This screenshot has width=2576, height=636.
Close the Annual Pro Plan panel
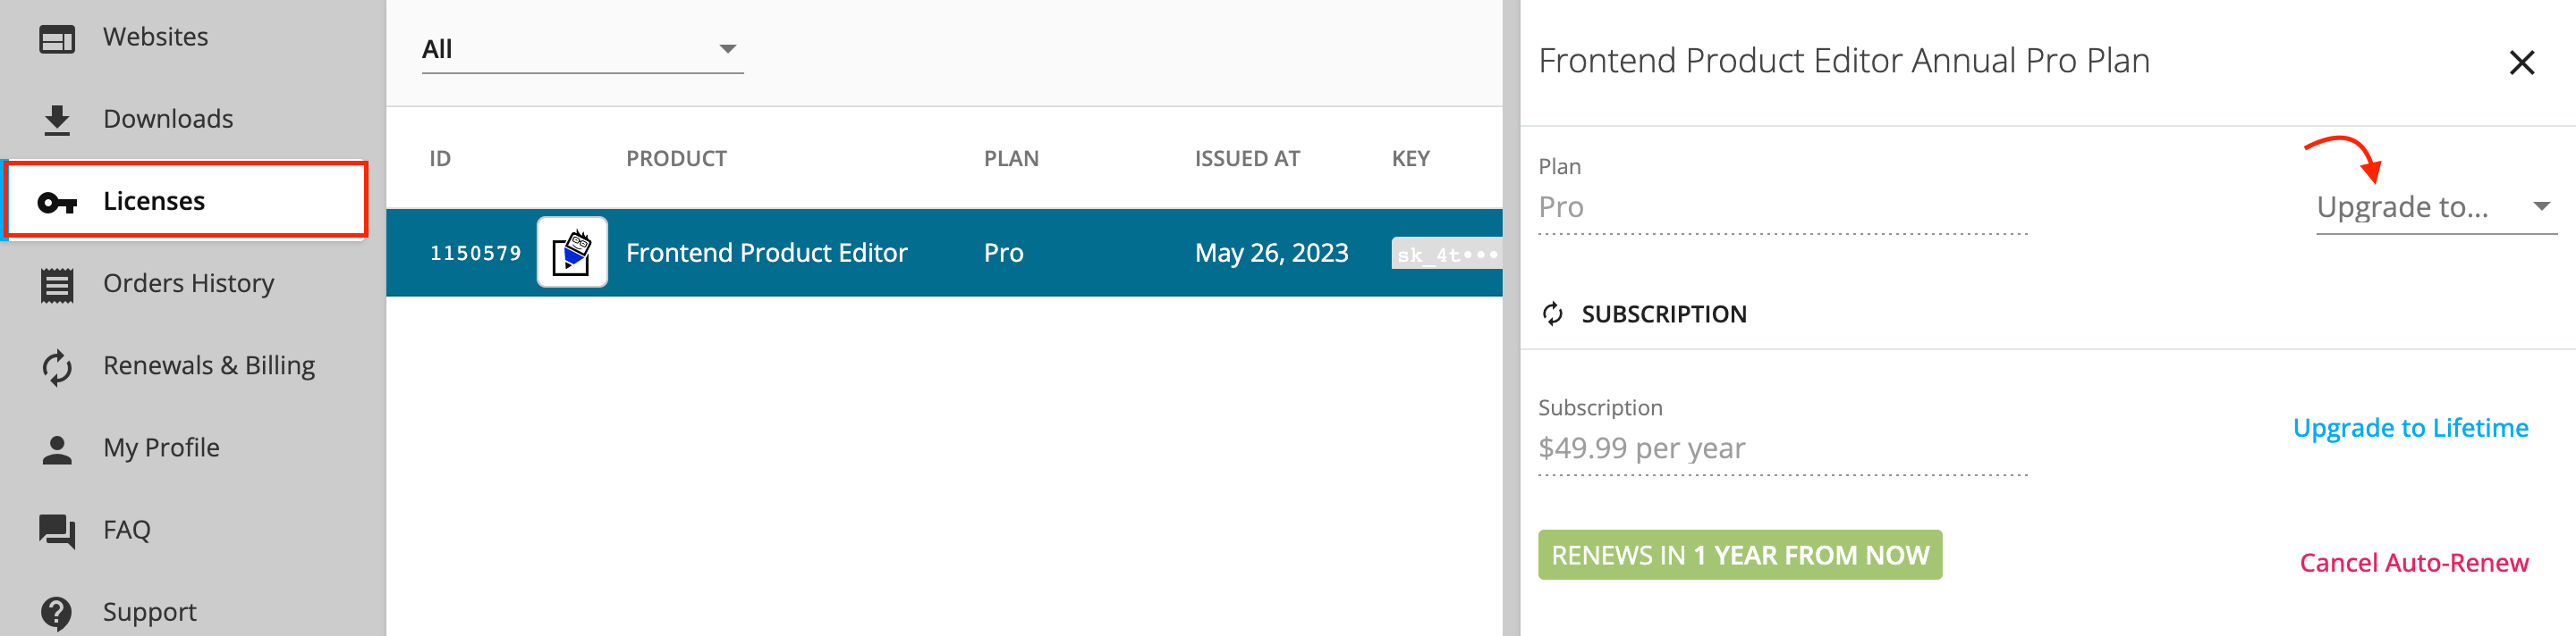coord(2521,63)
